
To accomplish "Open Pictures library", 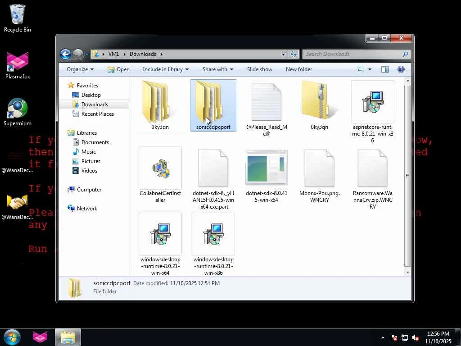I will pyautogui.click(x=91, y=161).
